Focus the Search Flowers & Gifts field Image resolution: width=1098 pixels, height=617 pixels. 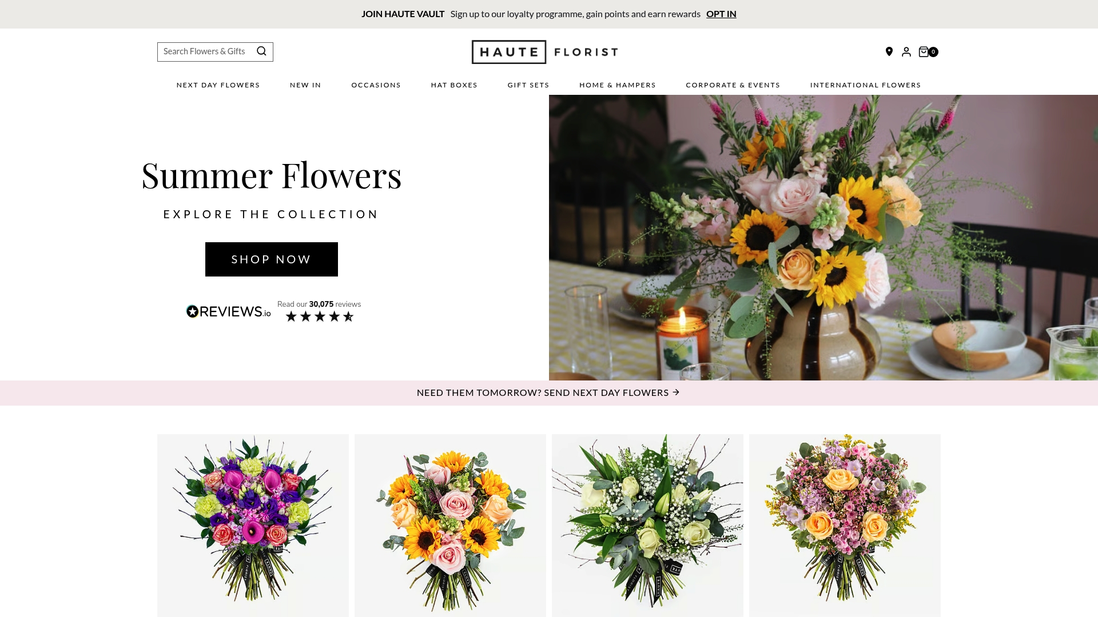(215, 52)
